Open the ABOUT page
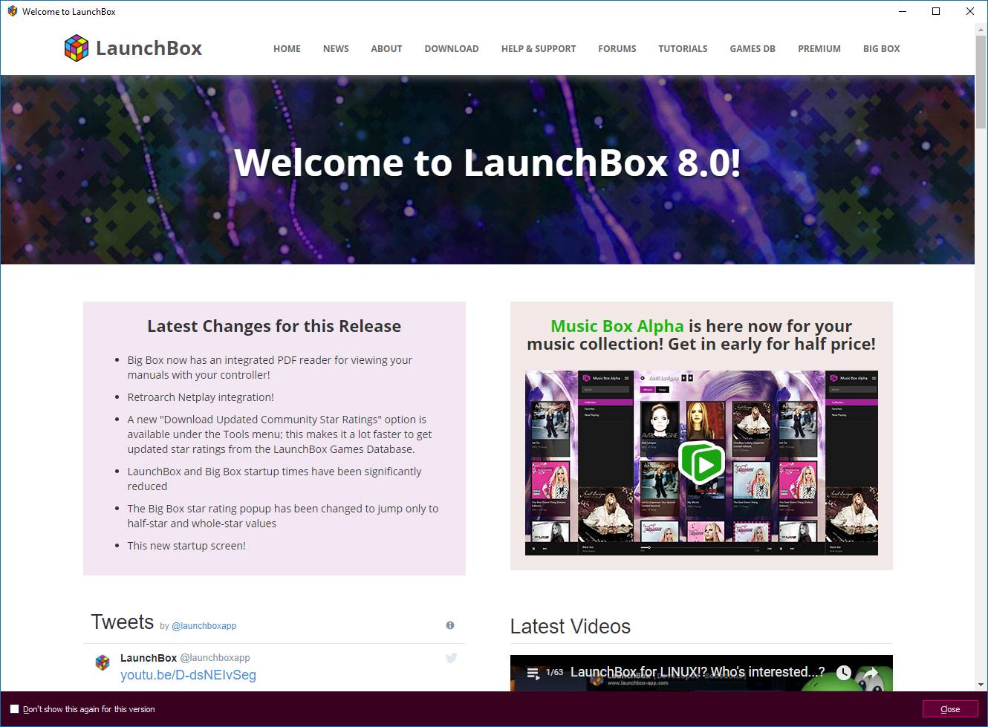 click(386, 49)
